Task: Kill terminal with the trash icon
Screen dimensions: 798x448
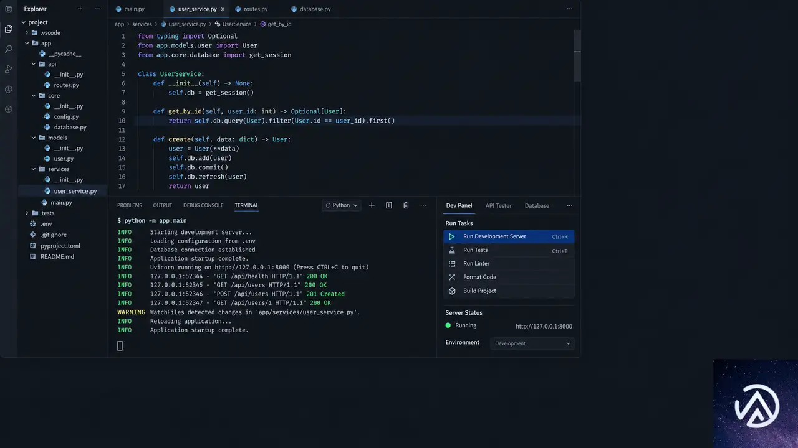Action: [406, 205]
